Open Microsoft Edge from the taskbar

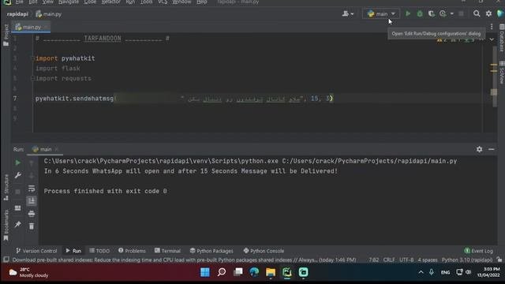coord(254,272)
